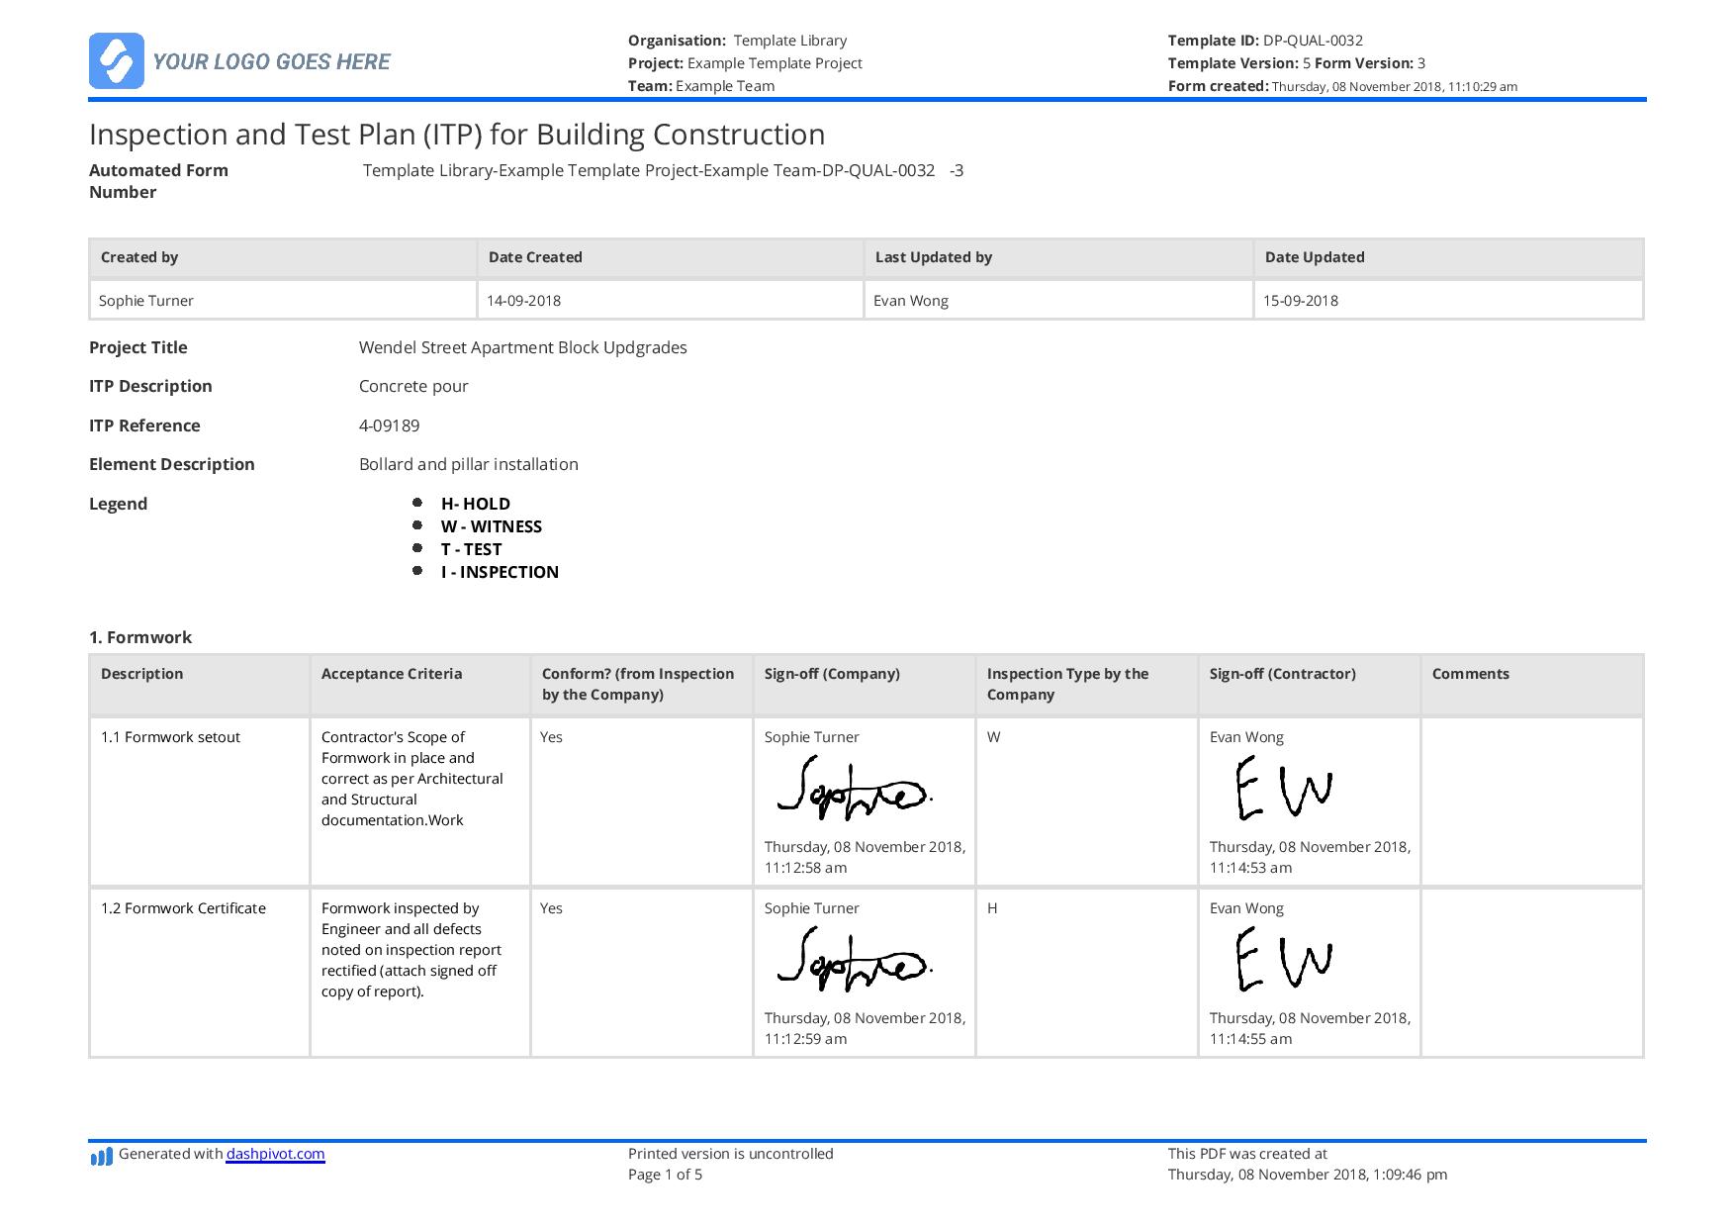
Task: Click the blue company logo placeholder icon
Action: (118, 60)
